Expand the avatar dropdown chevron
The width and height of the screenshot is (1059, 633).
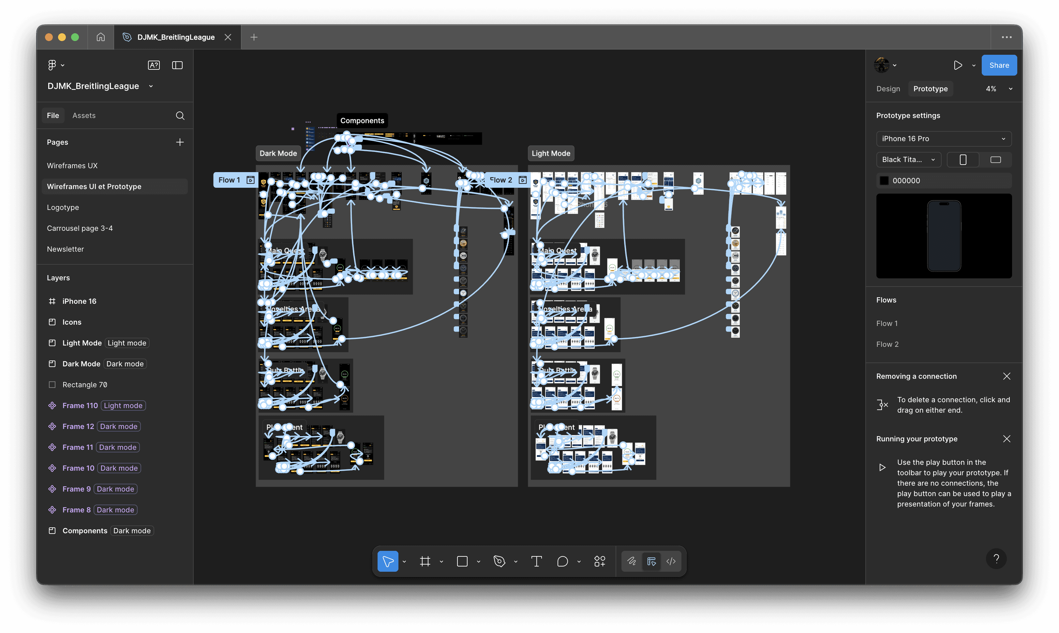895,65
